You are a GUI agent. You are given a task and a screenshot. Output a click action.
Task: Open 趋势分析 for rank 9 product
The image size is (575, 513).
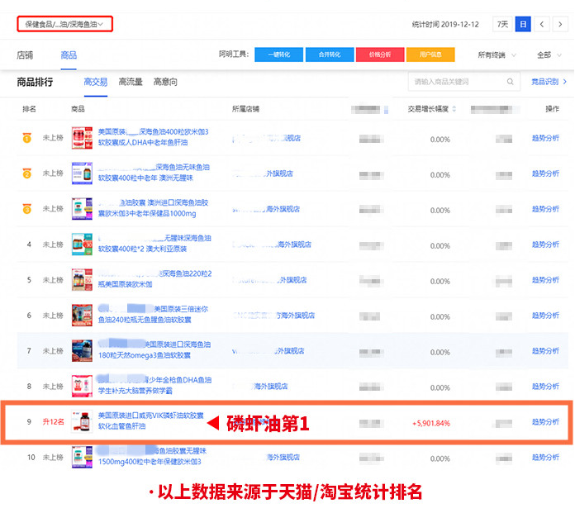tap(545, 422)
